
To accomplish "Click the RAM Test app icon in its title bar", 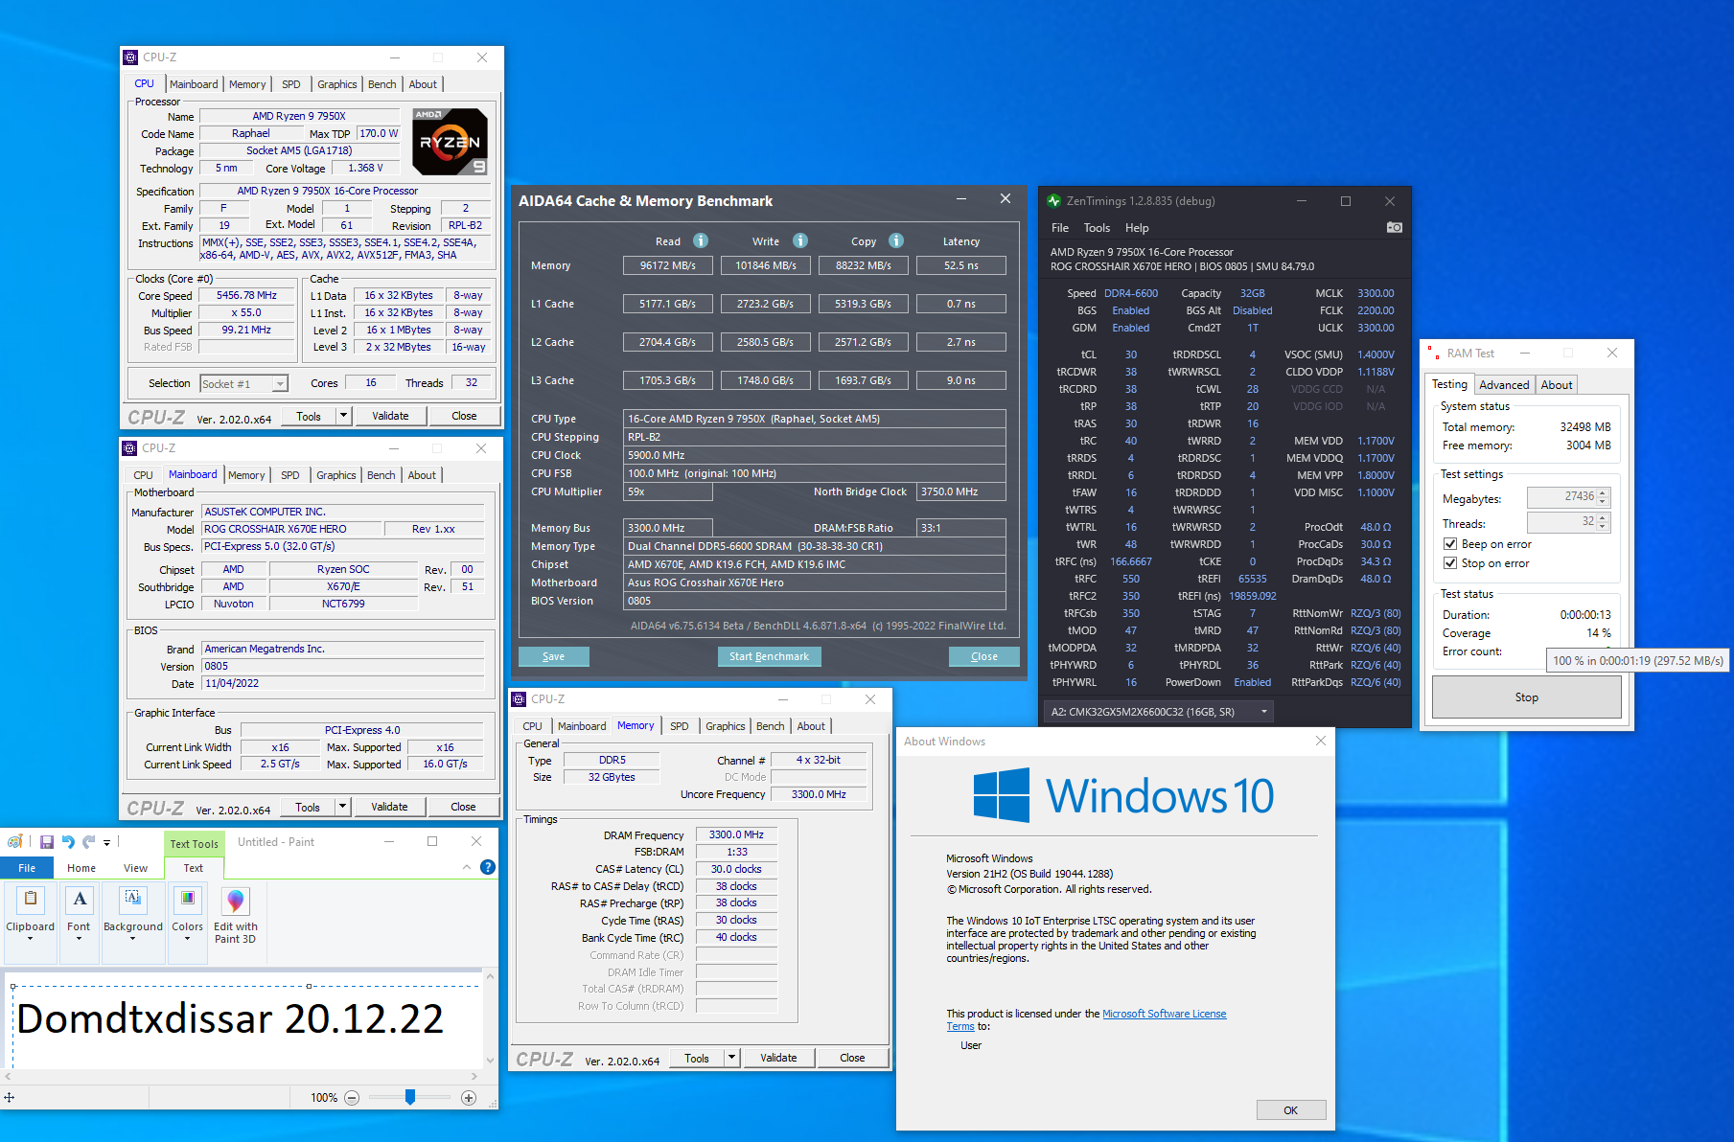I will 1434,354.
